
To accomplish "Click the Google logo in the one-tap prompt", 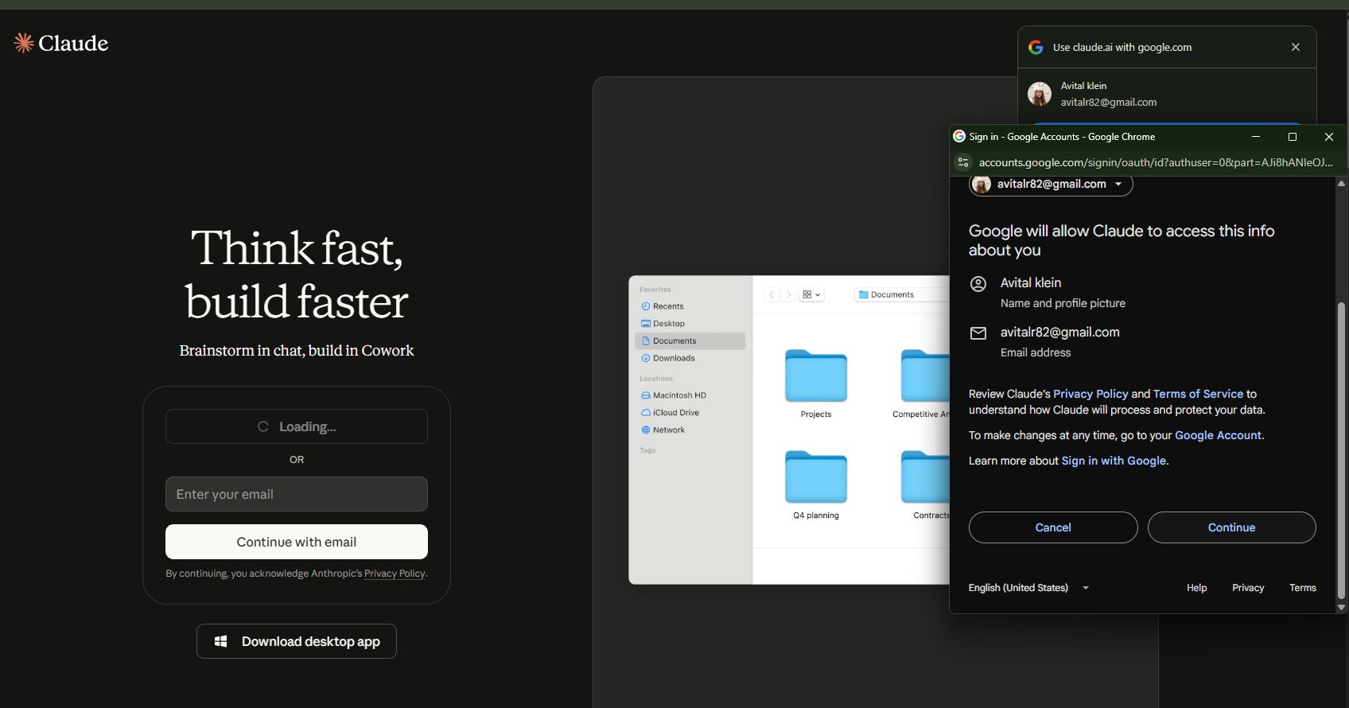I will tap(1036, 47).
